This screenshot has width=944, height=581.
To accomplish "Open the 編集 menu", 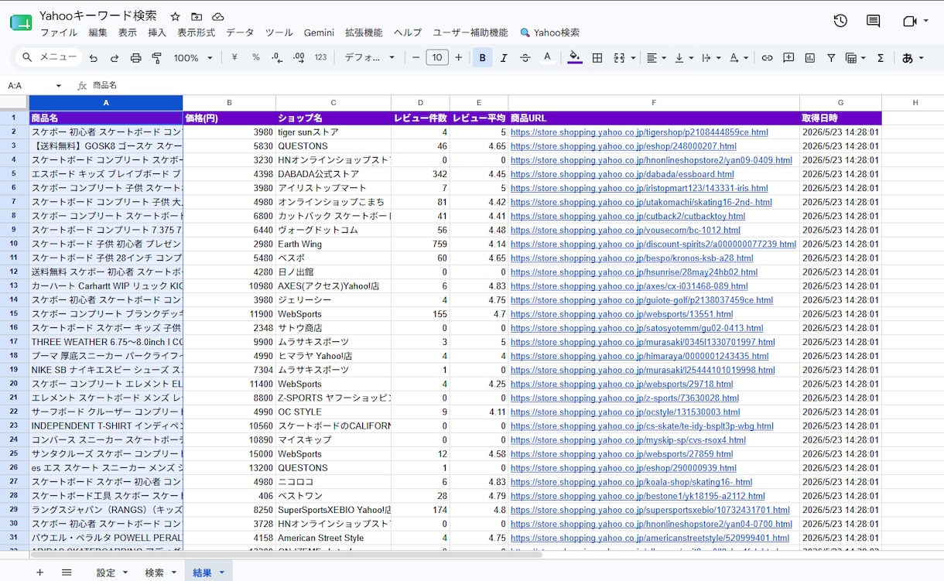I will 98,32.
